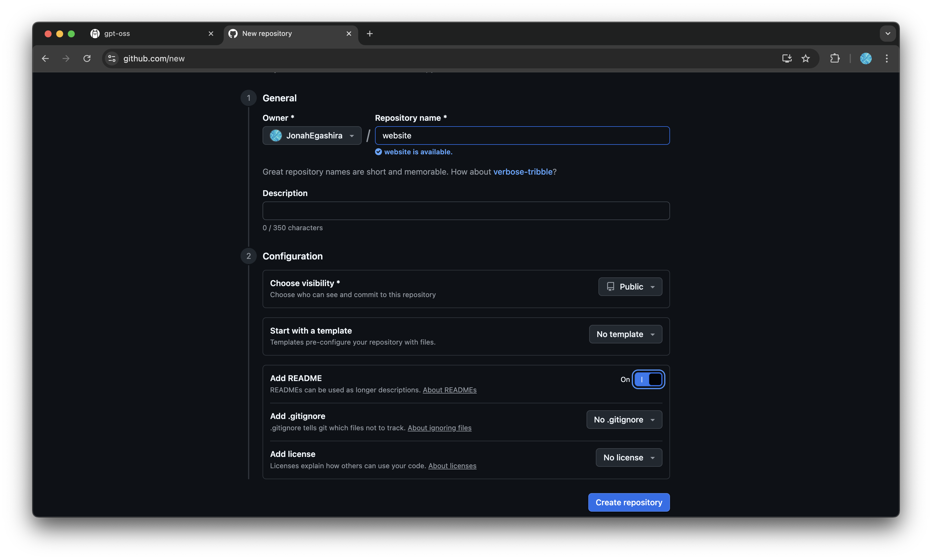Reload the current page
The image size is (932, 560).
87,58
